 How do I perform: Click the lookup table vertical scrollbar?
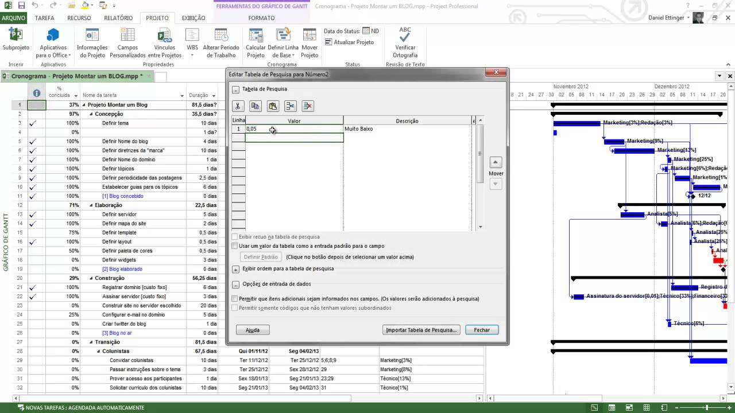[480, 173]
